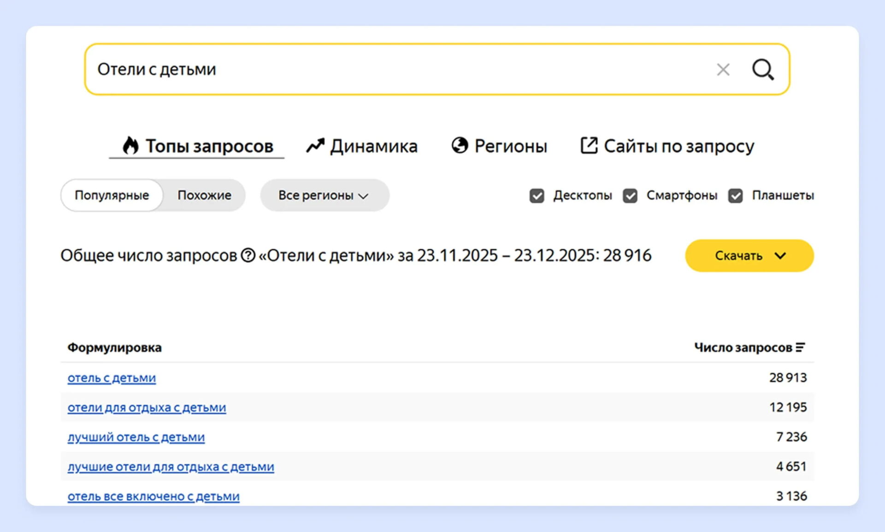Open the лучший отель с детьми link
885x532 pixels.
click(136, 437)
